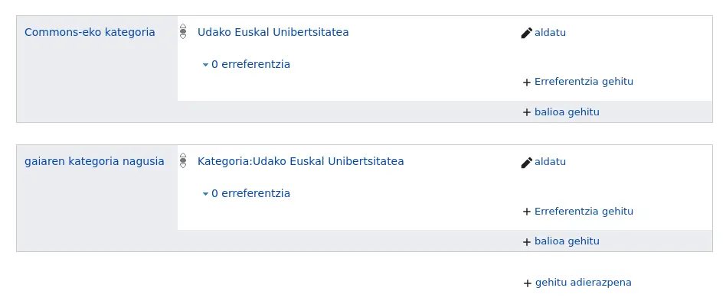Click triangle arrow before first 0 erreferentzia
This screenshot has height=304, width=726.
(205, 65)
